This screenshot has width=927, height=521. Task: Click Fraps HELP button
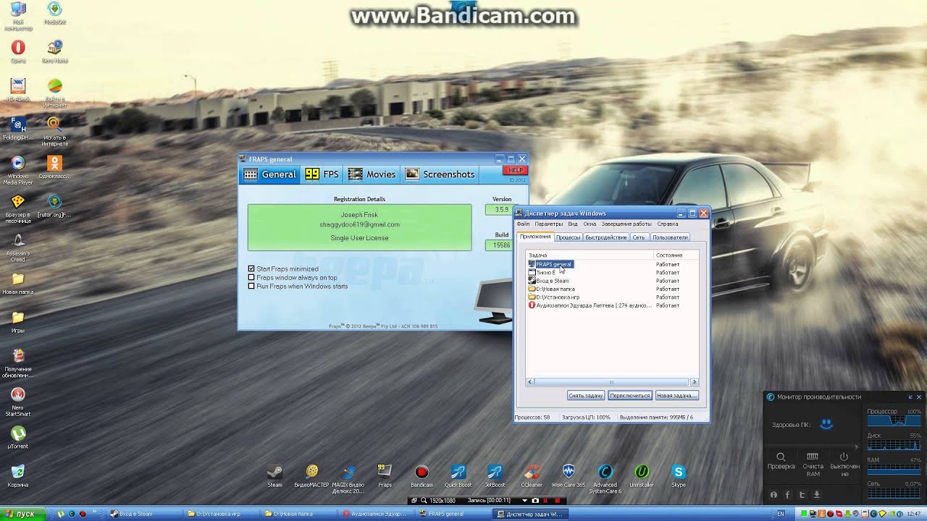tap(514, 171)
